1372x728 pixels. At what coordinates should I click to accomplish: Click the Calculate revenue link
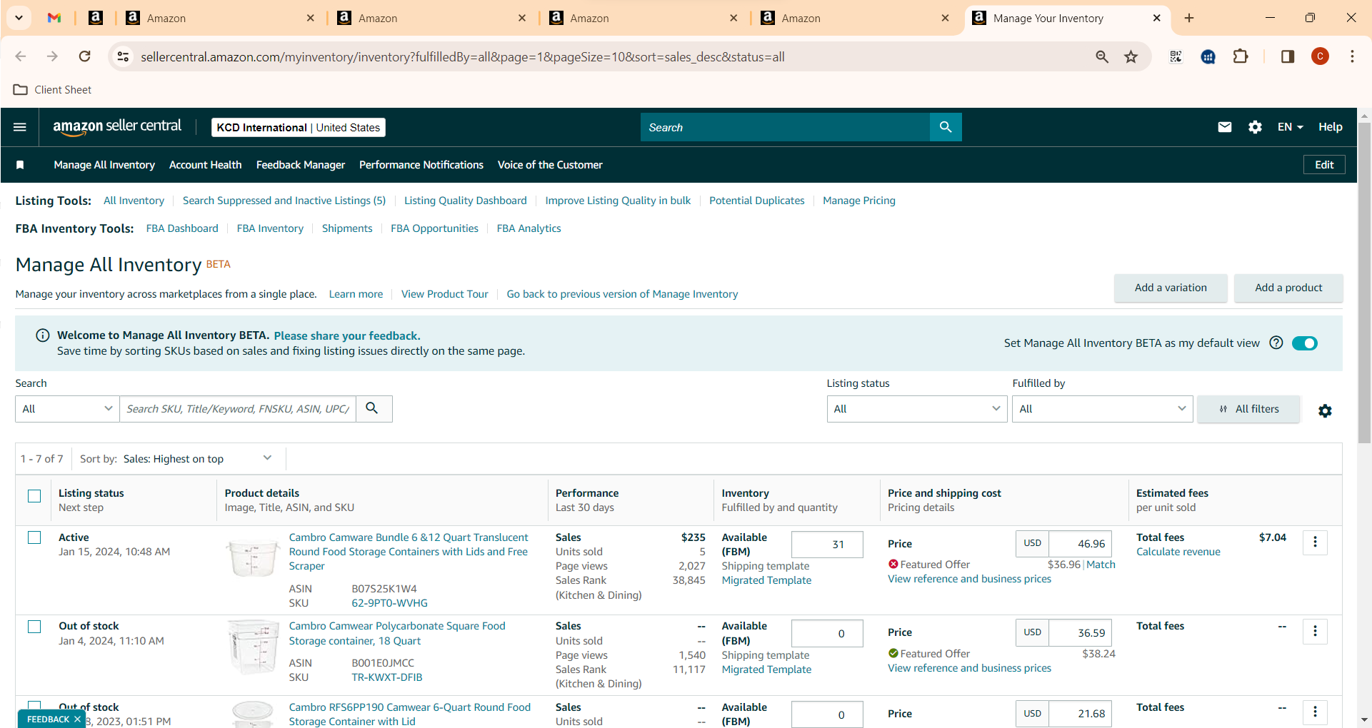[x=1178, y=552]
